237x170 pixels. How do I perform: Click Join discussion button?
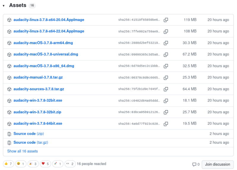[x=218, y=164]
